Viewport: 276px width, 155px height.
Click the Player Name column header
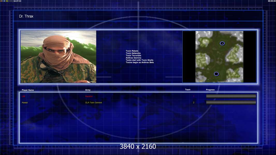click(x=28, y=90)
